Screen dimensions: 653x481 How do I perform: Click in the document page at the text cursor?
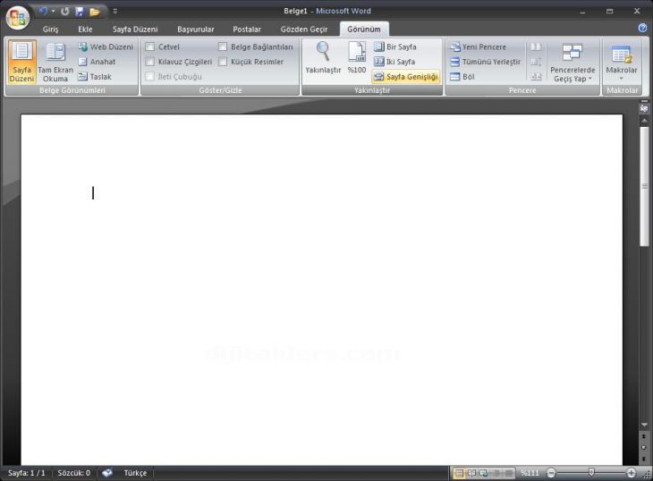click(93, 192)
